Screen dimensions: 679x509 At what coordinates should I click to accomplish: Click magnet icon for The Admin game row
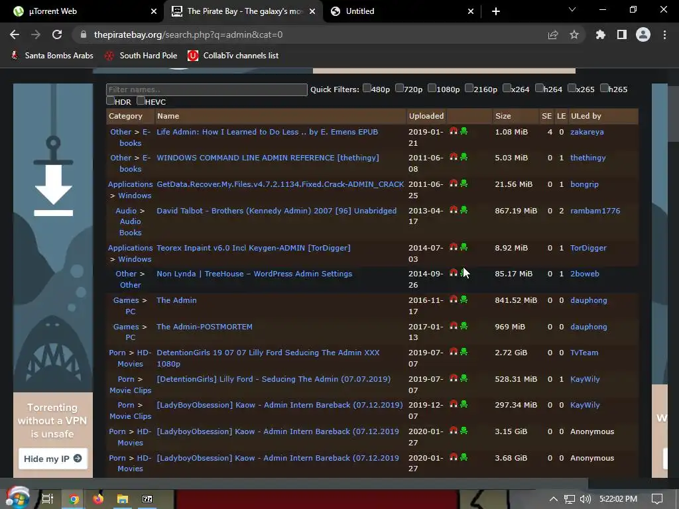(454, 299)
